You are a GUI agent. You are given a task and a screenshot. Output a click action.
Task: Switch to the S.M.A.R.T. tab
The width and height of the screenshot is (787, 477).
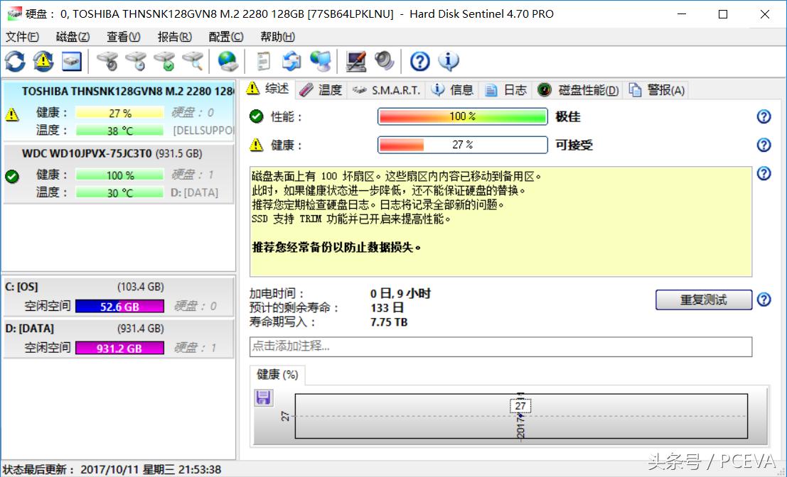pyautogui.click(x=388, y=90)
